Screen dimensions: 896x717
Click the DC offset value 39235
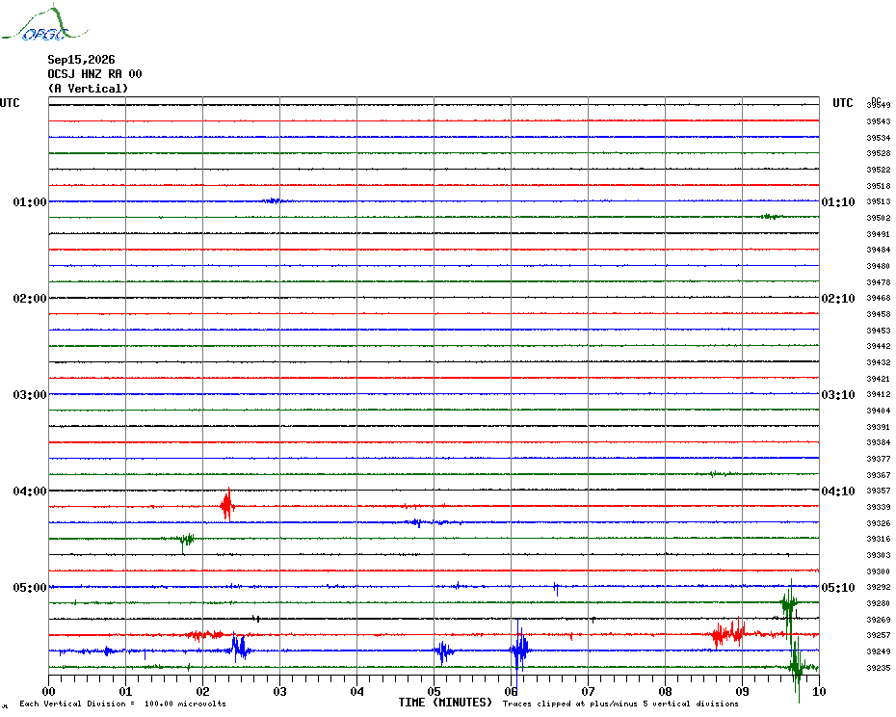point(879,669)
